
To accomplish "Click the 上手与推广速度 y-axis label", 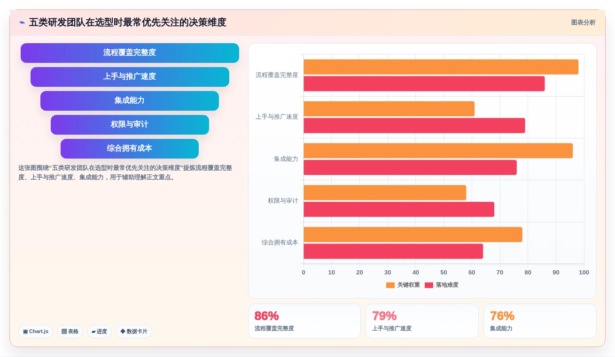I will tap(277, 117).
